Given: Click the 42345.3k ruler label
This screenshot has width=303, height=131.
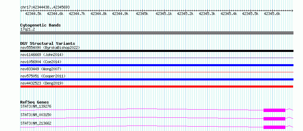Looking at the screenshot, I should click(207, 14).
